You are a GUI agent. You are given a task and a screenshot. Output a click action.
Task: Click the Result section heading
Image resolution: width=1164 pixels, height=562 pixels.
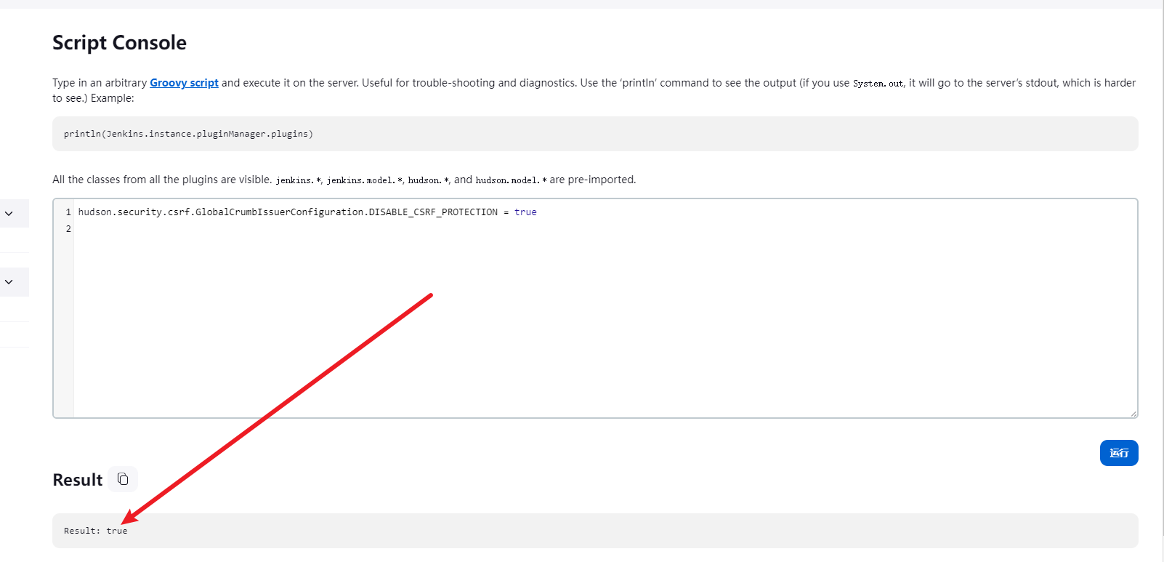78,480
